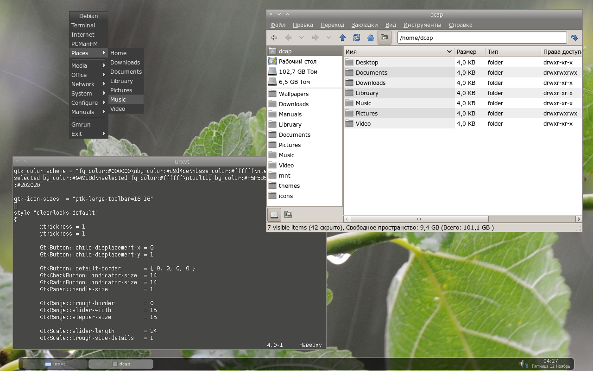Viewport: 593px width, 371px height.
Task: Go up to the parent folder
Action: click(x=343, y=38)
